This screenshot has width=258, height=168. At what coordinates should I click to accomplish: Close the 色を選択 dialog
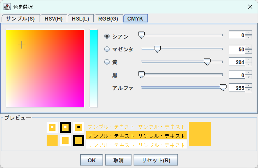click(x=250, y=7)
